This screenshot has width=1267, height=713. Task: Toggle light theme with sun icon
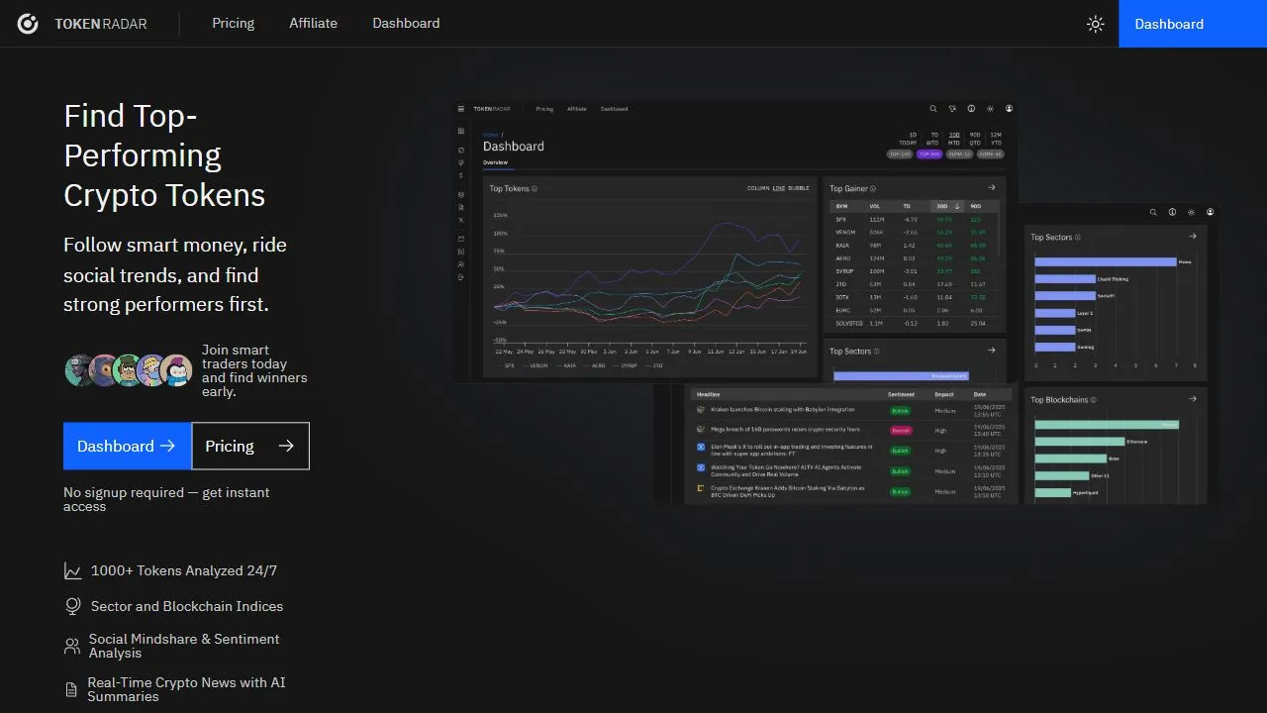click(1095, 24)
